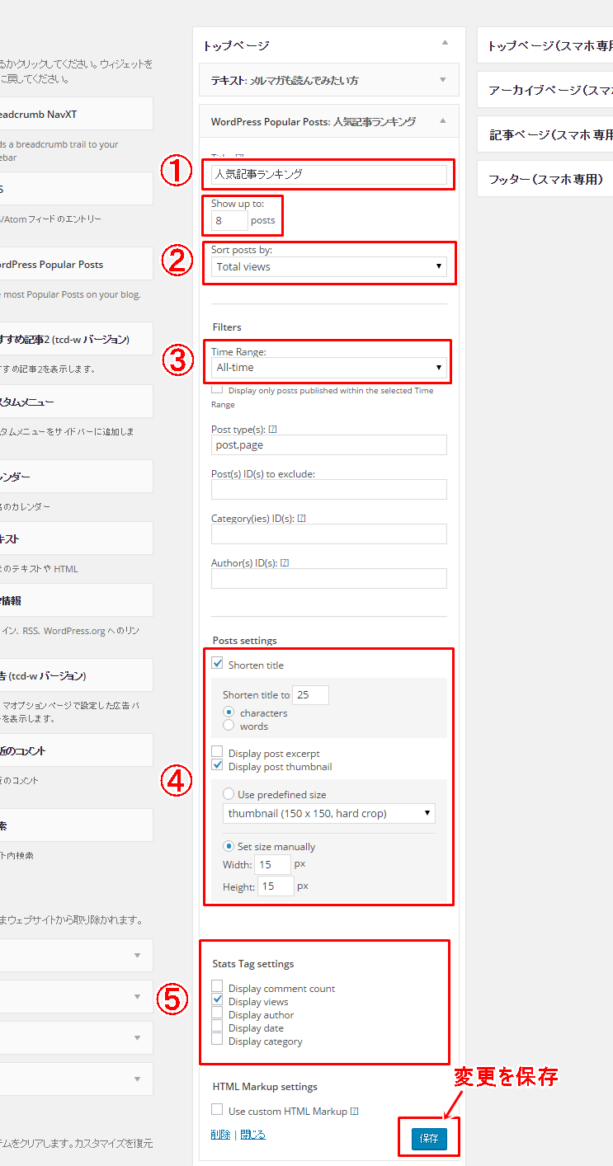Screen dimensions: 613x1166
Task: Enable Display date
Action: (x=217, y=1027)
